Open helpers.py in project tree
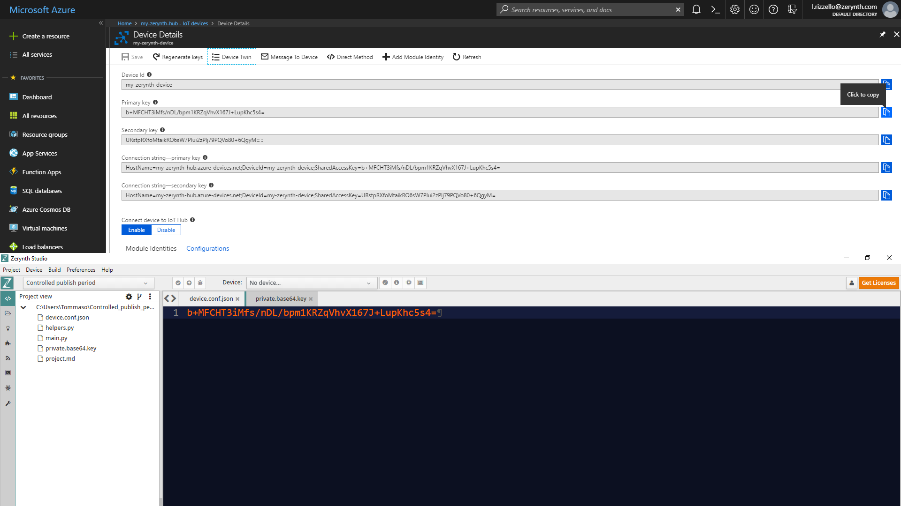This screenshot has width=901, height=506. point(60,327)
